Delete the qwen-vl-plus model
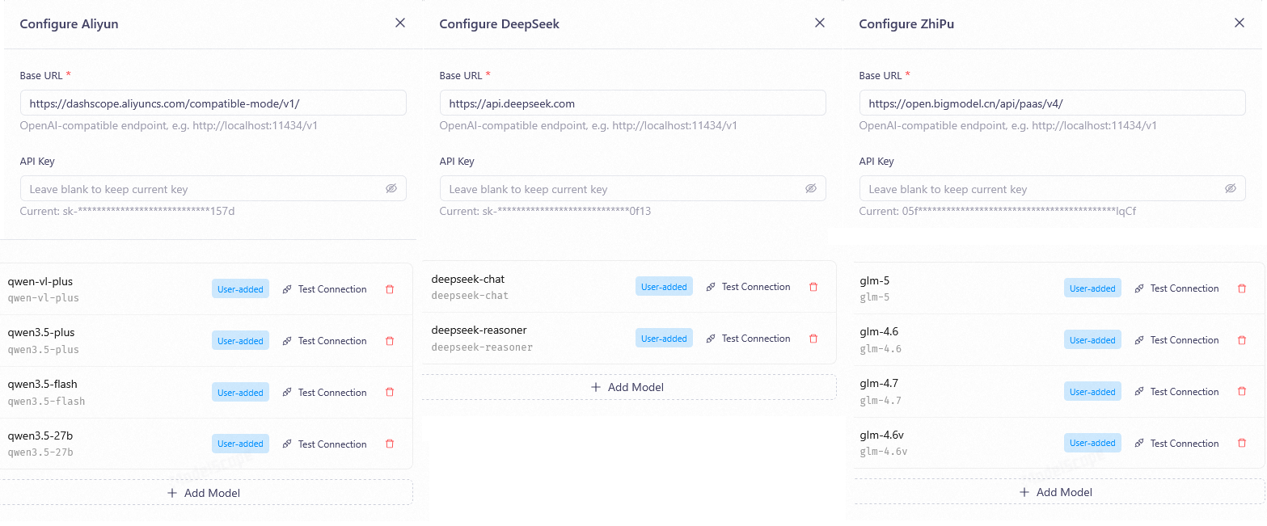This screenshot has height=526, width=1267. click(x=390, y=289)
